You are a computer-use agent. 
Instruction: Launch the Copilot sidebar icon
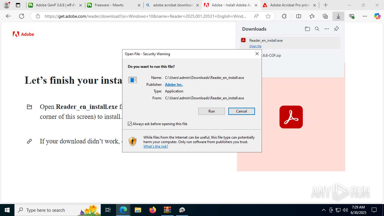click(x=377, y=16)
